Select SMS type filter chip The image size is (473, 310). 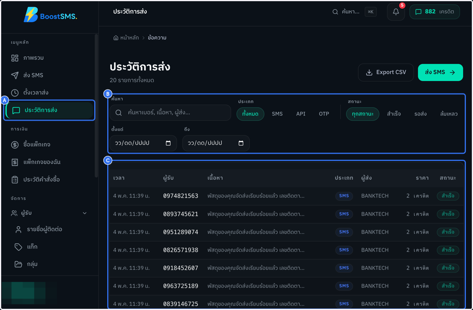277,114
